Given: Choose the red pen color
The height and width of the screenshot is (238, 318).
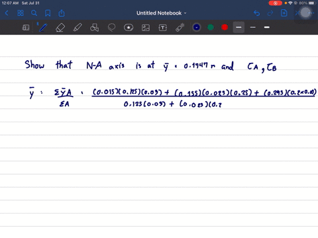Looking at the screenshot, I should coord(225,27).
